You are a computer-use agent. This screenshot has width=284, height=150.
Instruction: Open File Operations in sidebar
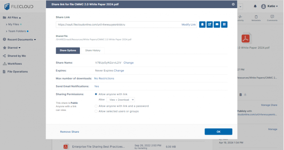18,72
